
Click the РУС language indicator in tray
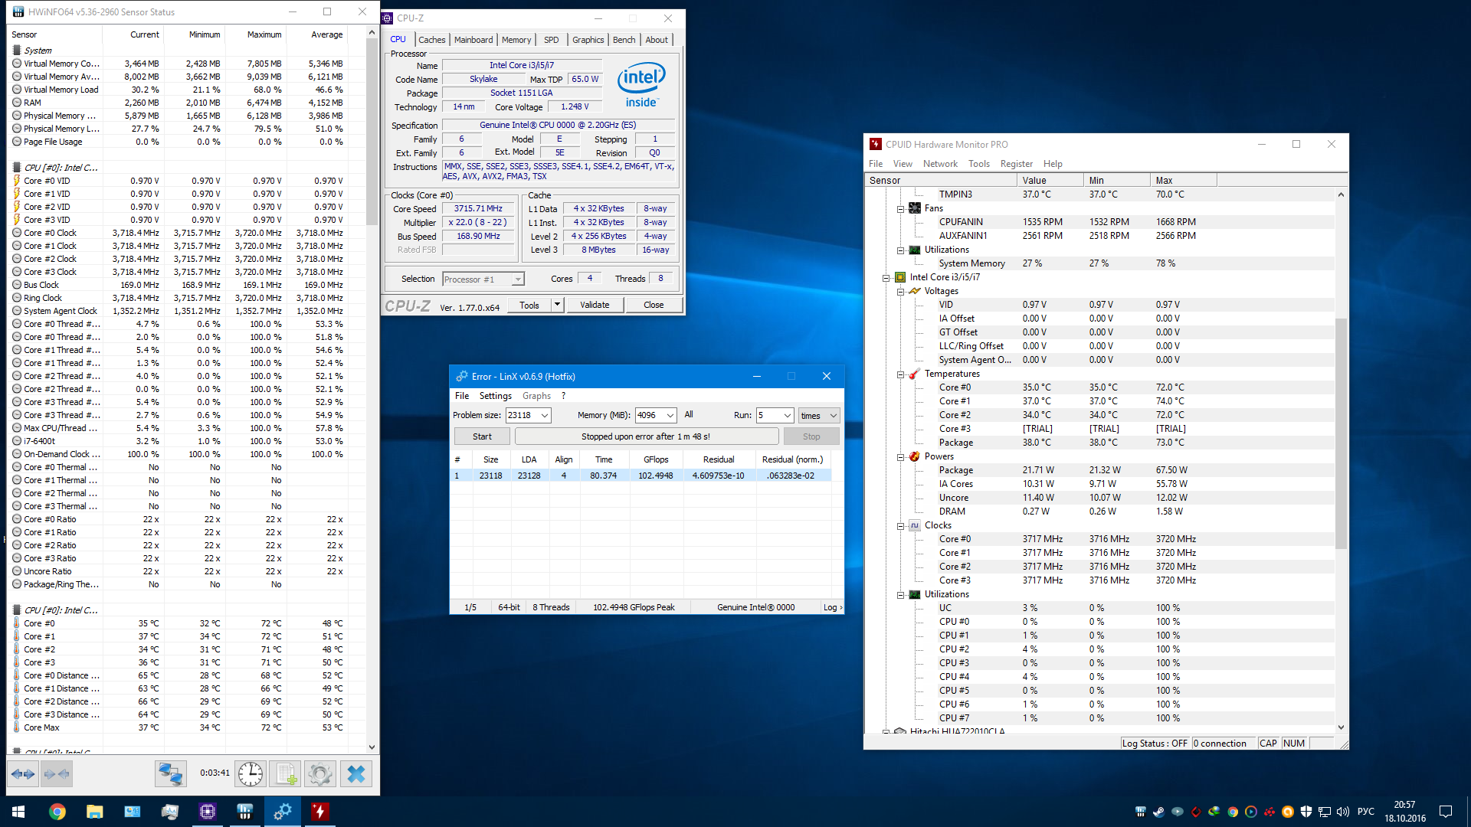click(1366, 812)
